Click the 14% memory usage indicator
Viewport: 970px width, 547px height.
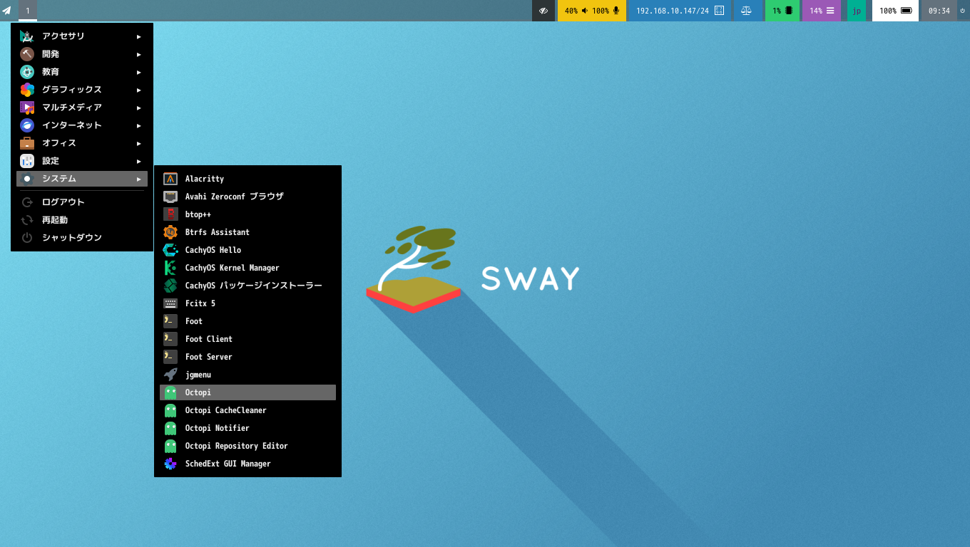(822, 11)
